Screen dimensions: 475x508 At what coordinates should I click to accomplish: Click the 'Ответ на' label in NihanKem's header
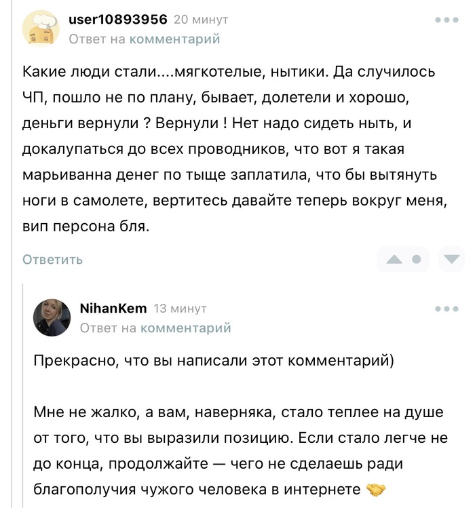coord(107,328)
